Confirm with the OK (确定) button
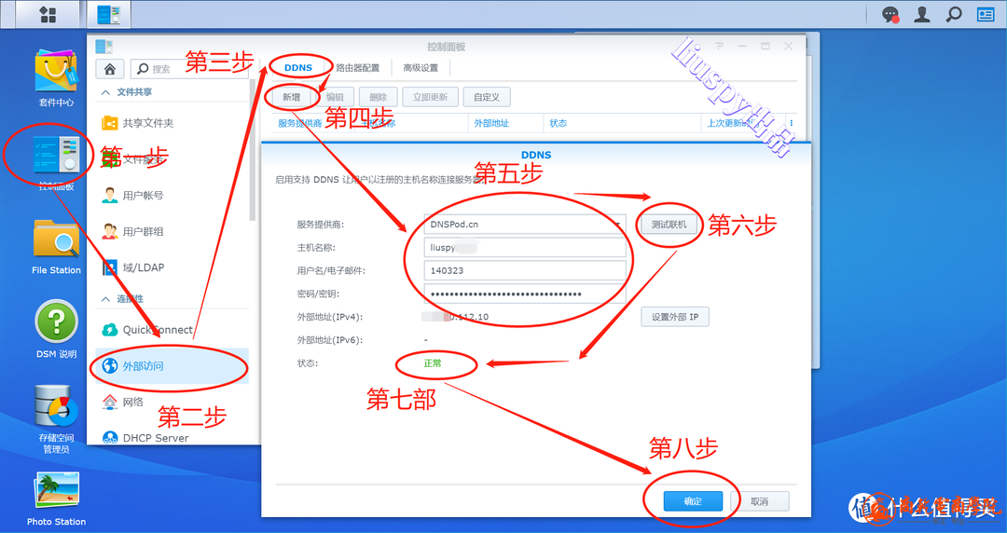This screenshot has height=533, width=1007. coord(693,501)
